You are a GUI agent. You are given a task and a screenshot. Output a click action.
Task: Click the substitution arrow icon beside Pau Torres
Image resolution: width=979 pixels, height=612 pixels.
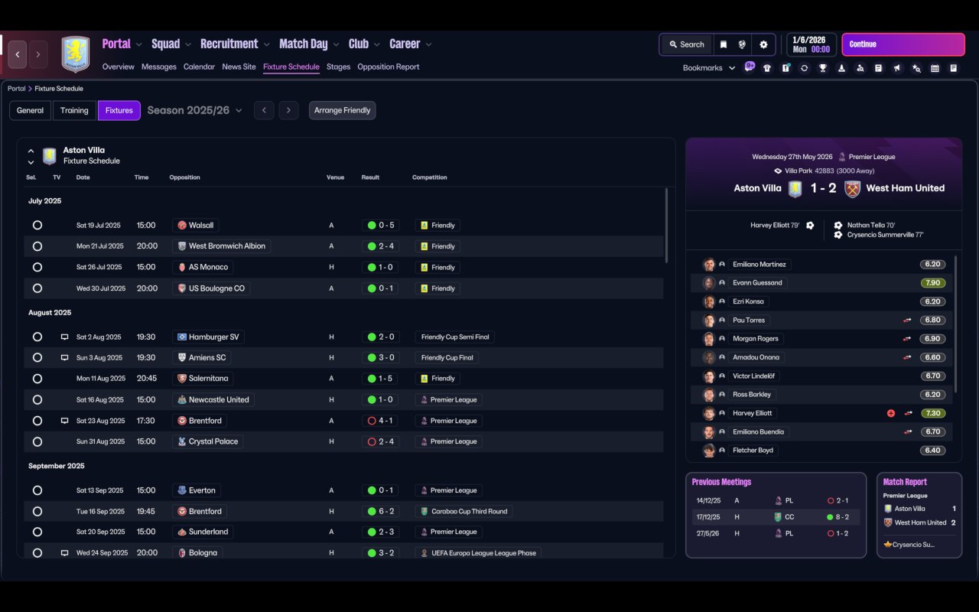click(907, 321)
